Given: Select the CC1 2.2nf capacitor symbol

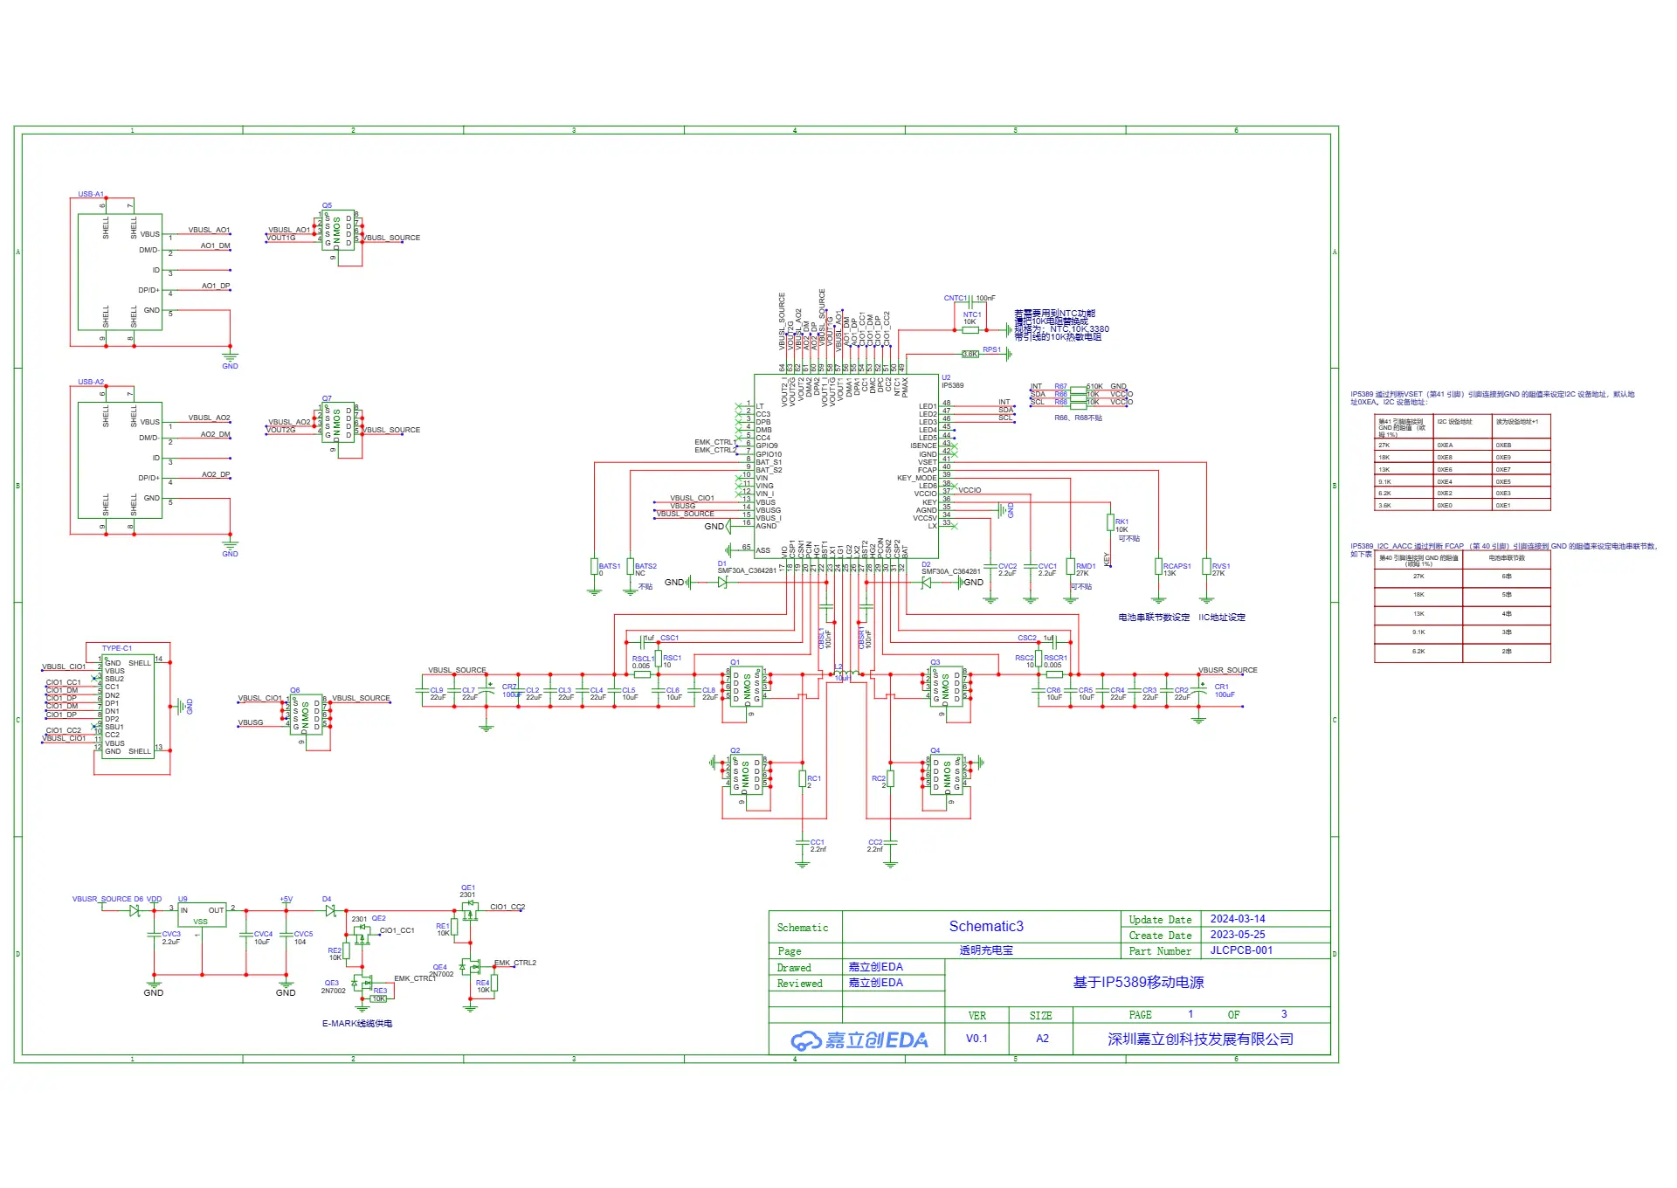Looking at the screenshot, I should [x=803, y=842].
